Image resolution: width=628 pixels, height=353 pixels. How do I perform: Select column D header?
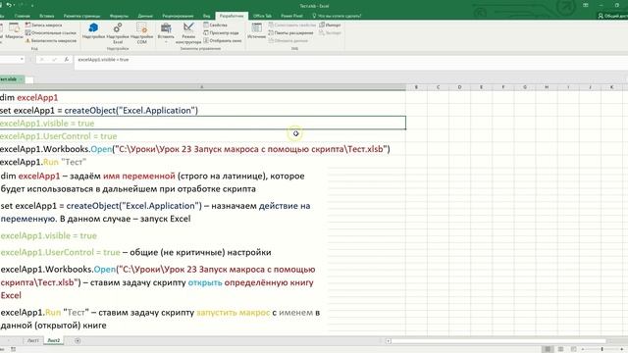pyautogui.click(x=460, y=87)
